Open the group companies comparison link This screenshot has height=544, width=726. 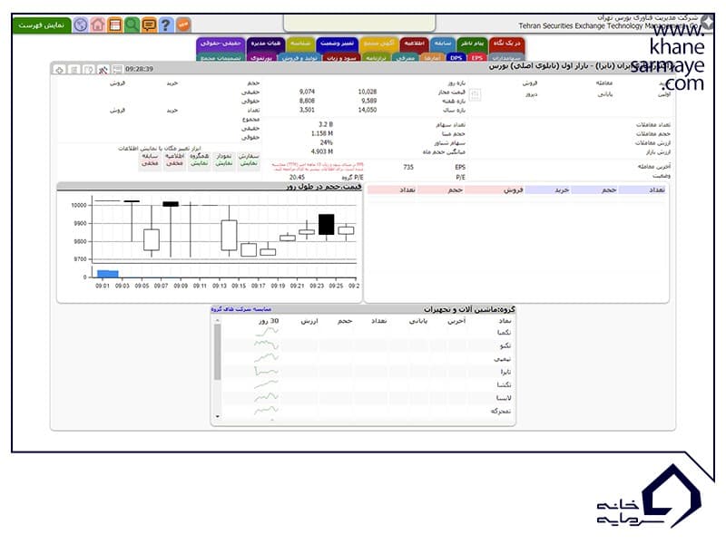pos(241,309)
